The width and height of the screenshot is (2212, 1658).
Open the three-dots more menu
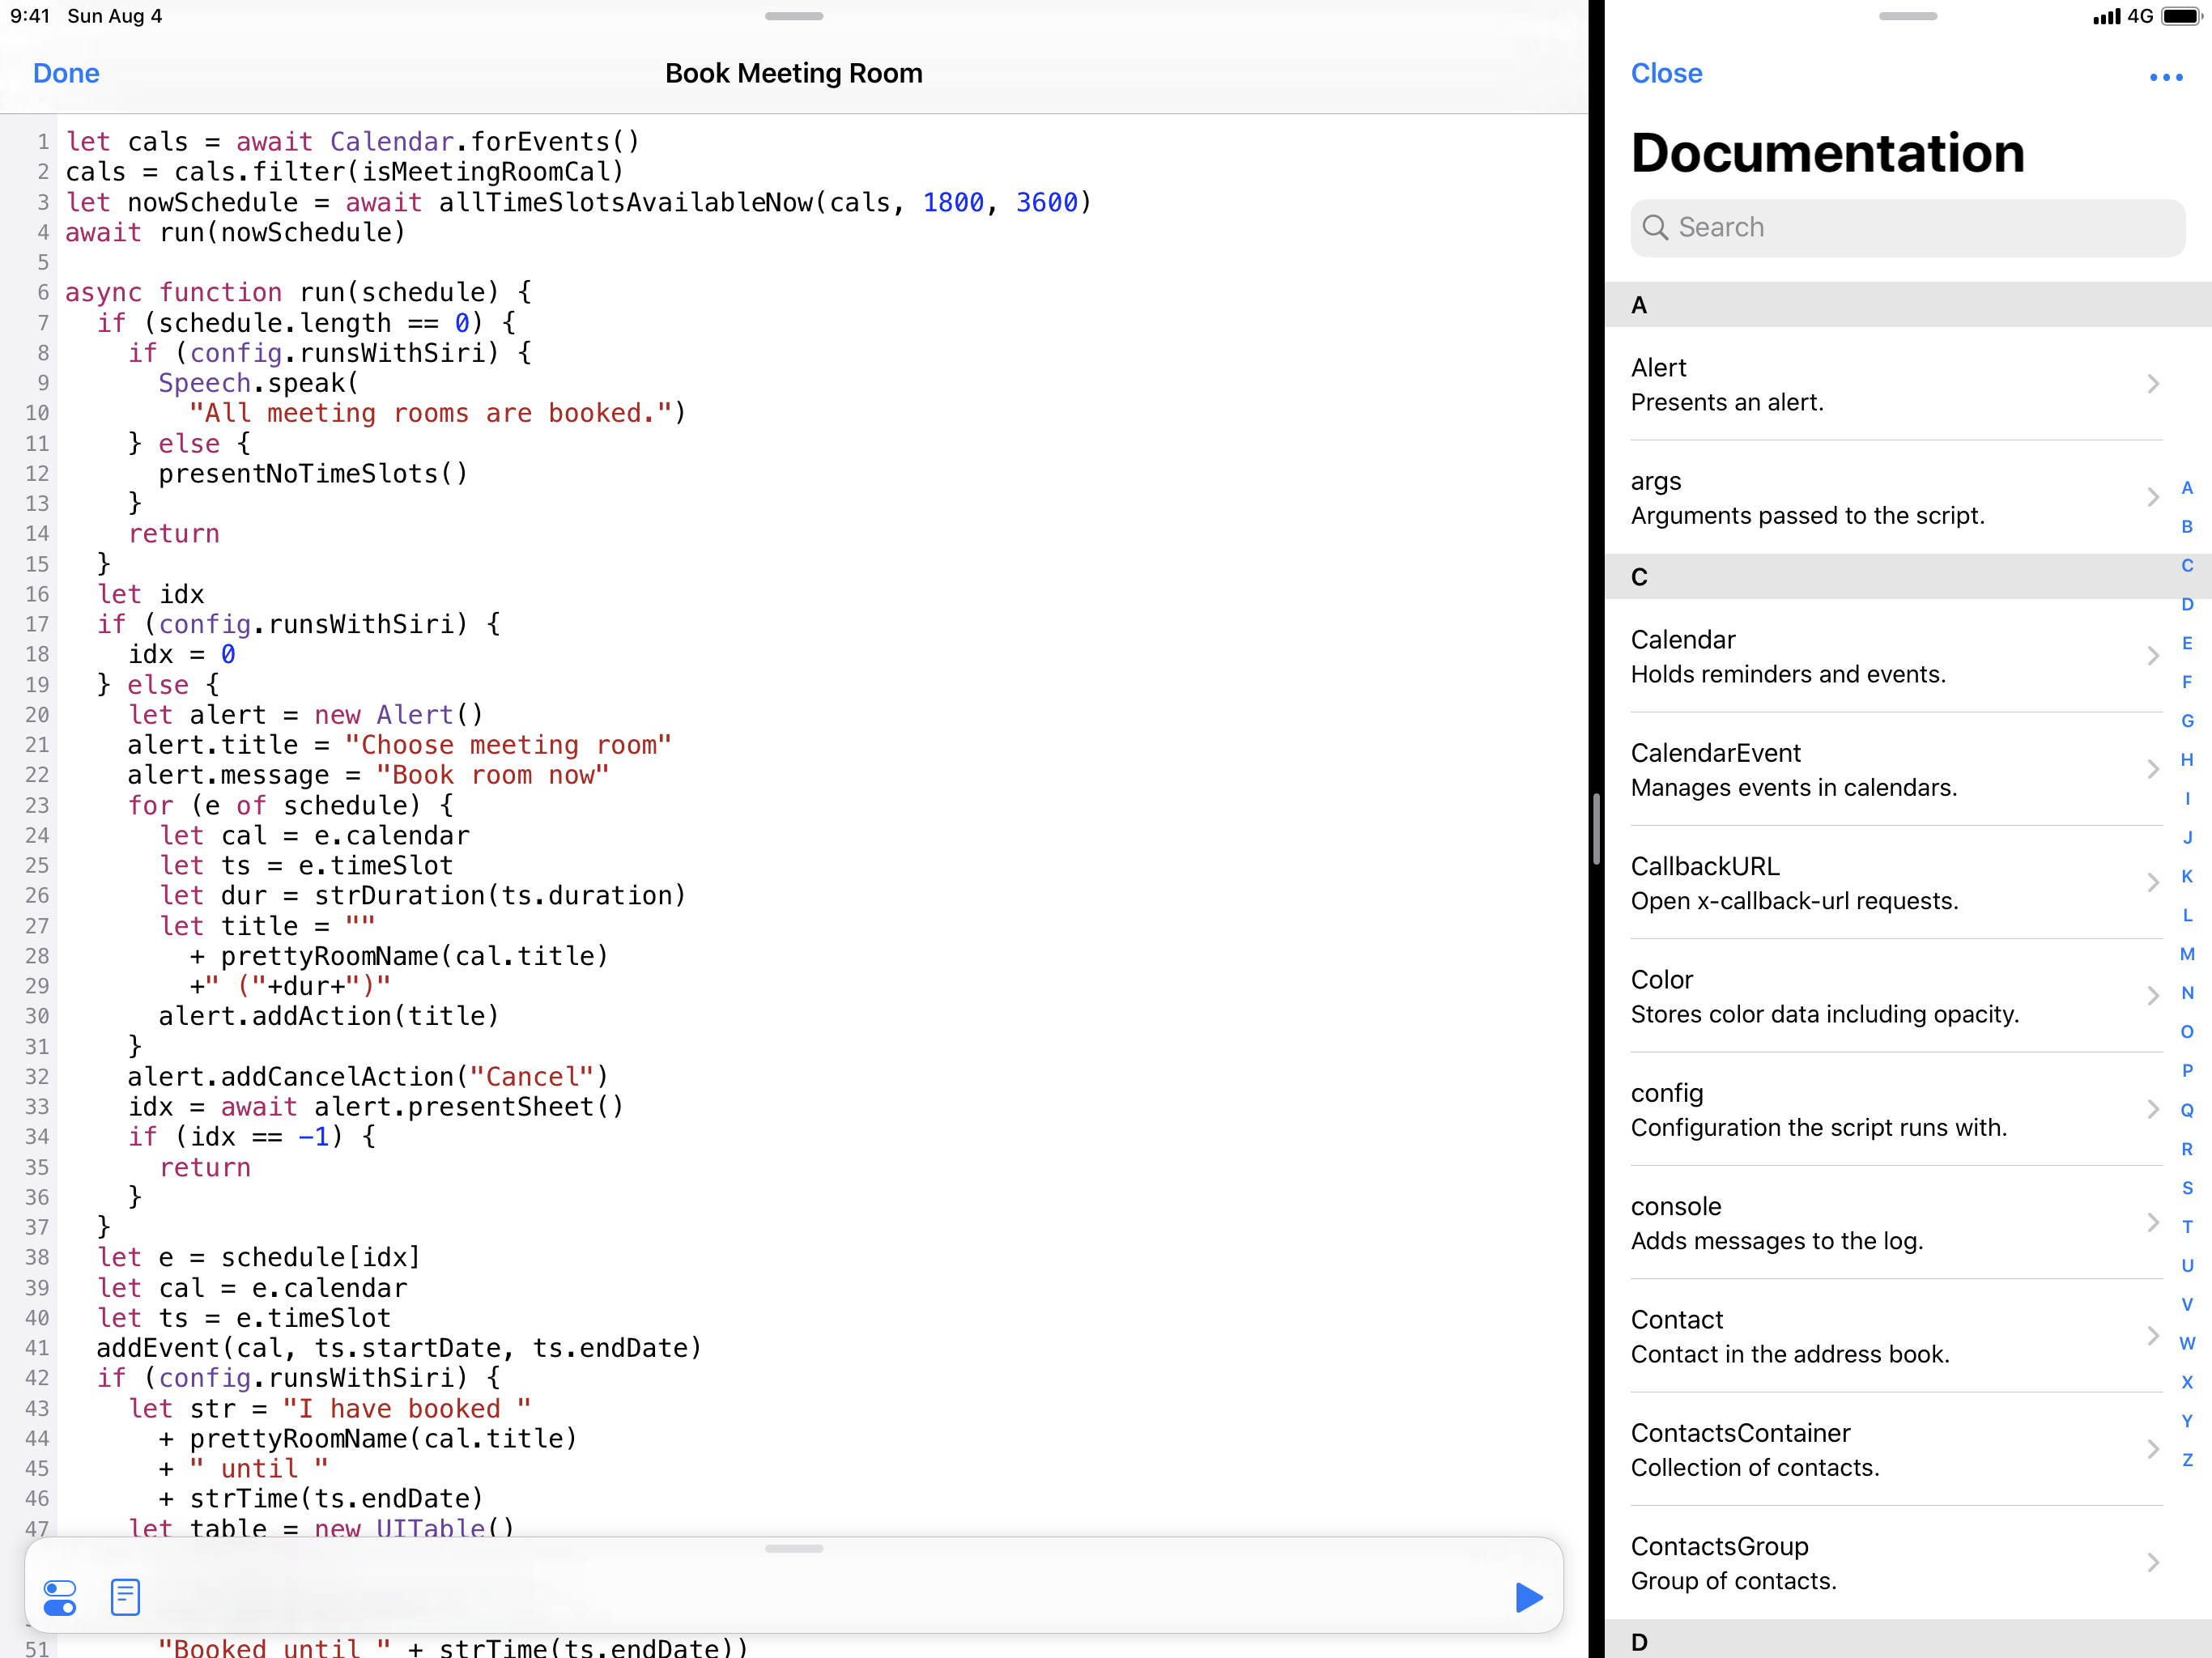2165,77
